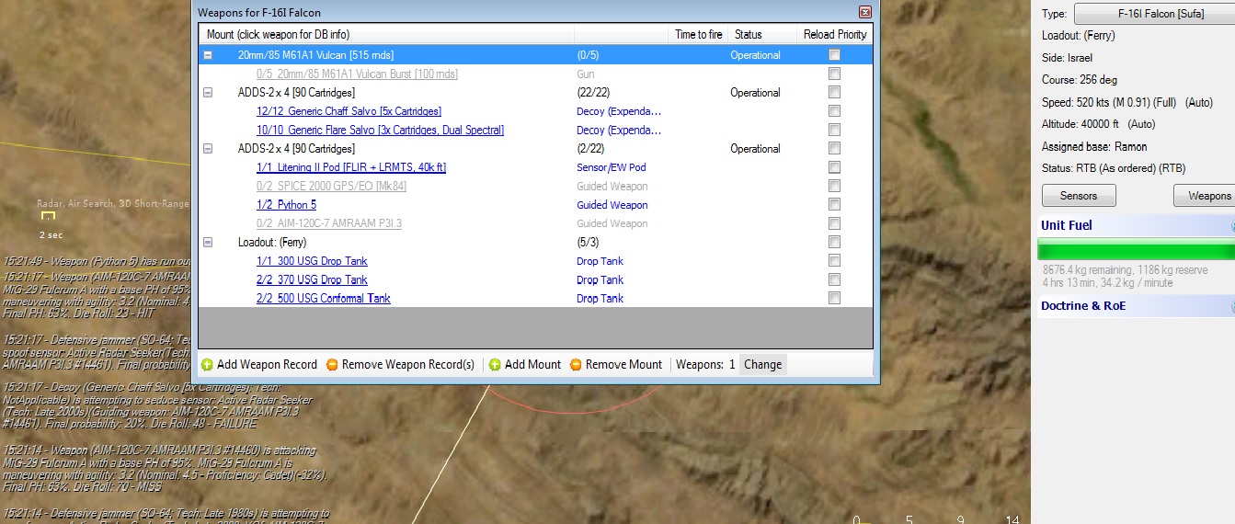Image resolution: width=1235 pixels, height=524 pixels.
Task: Click the Change button next to Weapons count
Action: (763, 365)
